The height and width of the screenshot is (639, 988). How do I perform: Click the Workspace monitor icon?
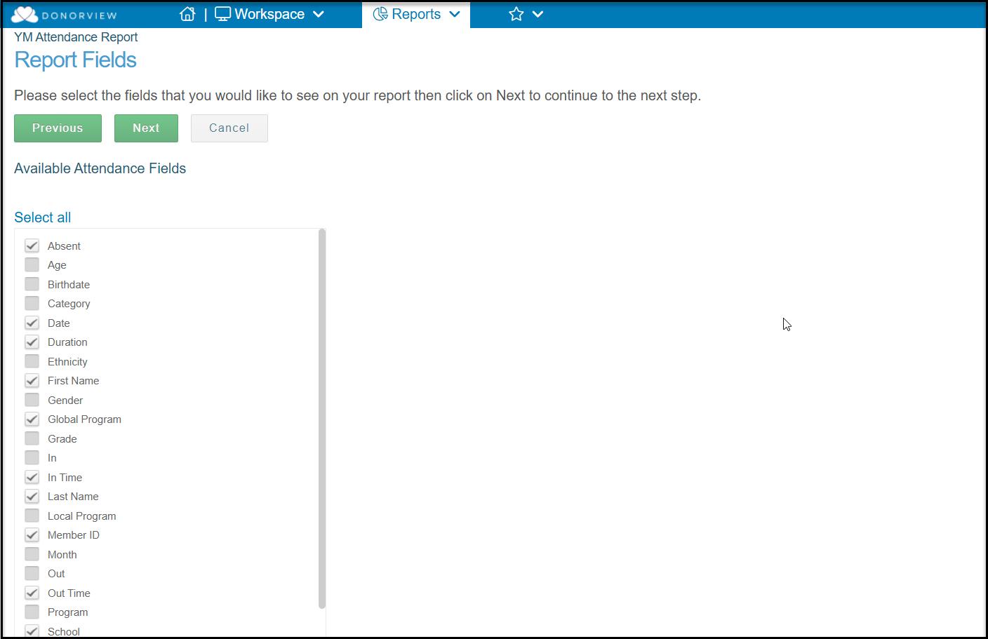[x=222, y=14]
